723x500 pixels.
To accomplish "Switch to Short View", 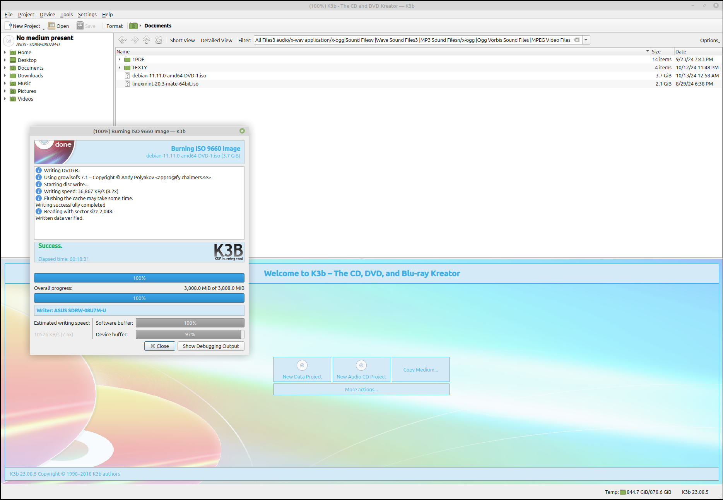I will coord(182,40).
